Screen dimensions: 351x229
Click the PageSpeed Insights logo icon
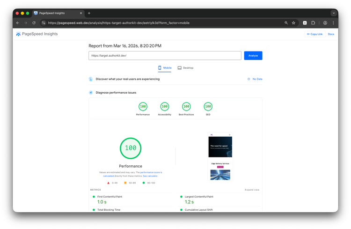coord(18,34)
